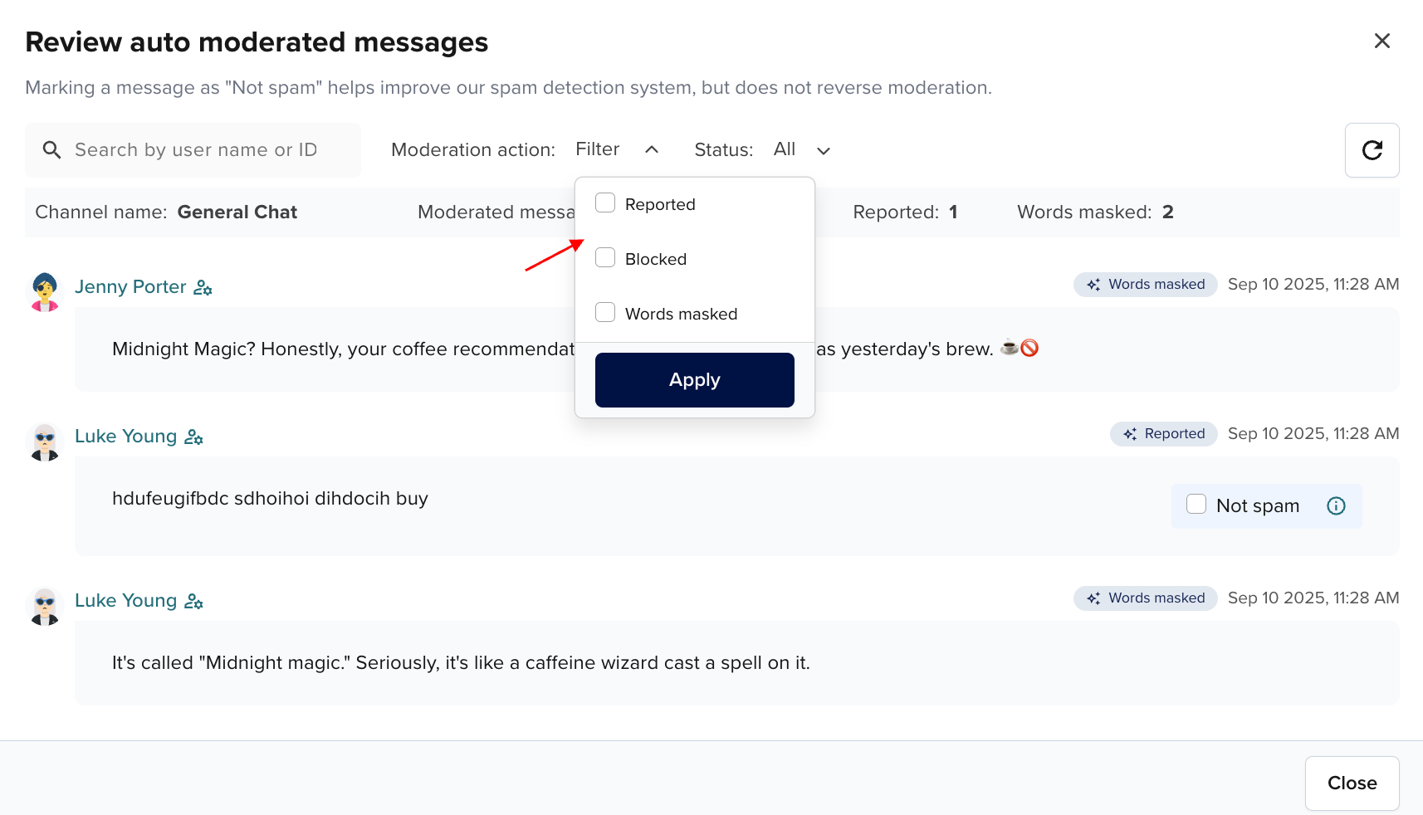Image resolution: width=1423 pixels, height=815 pixels.
Task: Click Apply to set filters
Action: [694, 379]
